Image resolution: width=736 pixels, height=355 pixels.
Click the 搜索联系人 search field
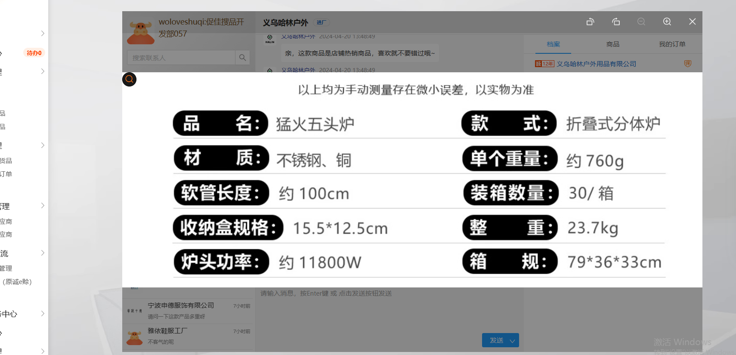point(181,58)
